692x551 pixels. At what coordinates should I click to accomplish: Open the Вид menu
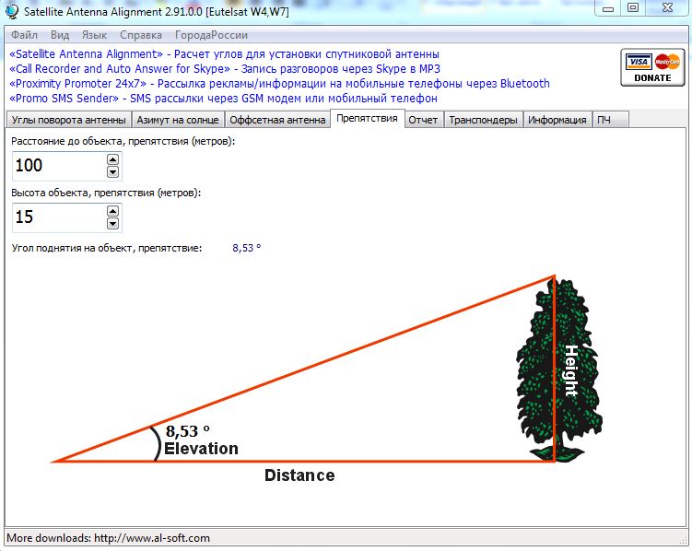(x=60, y=36)
